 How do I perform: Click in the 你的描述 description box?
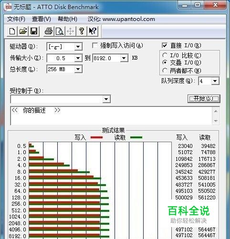coord(111,116)
